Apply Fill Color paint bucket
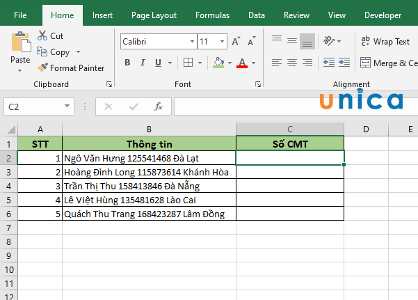This screenshot has height=300, width=418. pyautogui.click(x=218, y=63)
